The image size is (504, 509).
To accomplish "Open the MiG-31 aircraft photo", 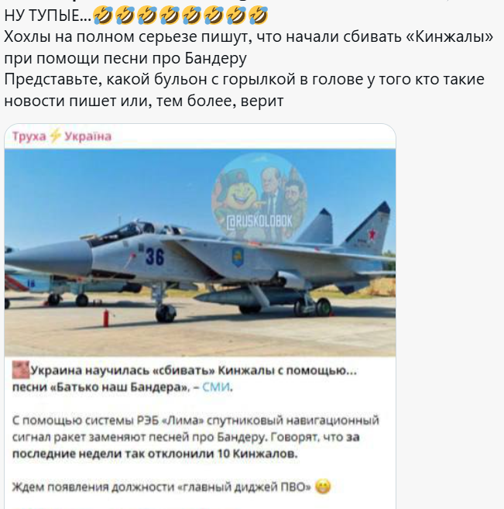I will 200,253.
